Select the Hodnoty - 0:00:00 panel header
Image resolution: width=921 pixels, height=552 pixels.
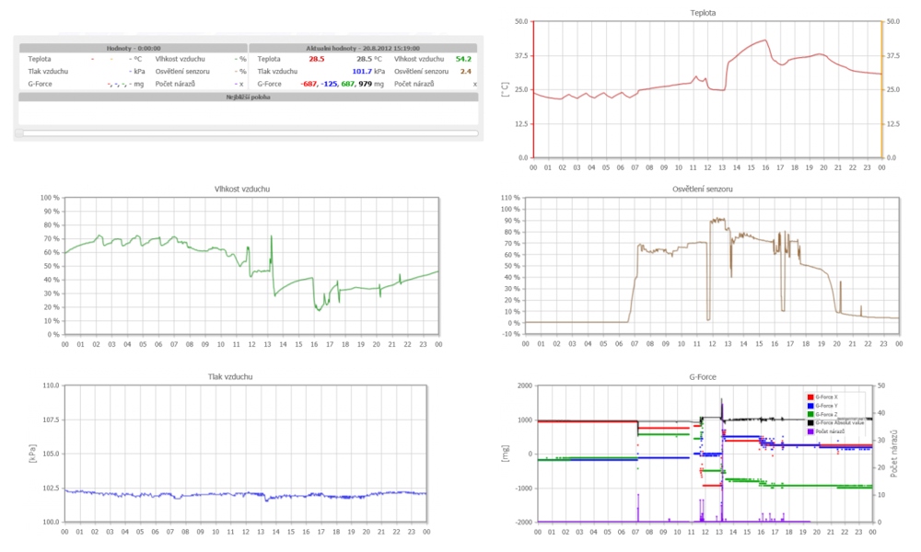tap(132, 48)
